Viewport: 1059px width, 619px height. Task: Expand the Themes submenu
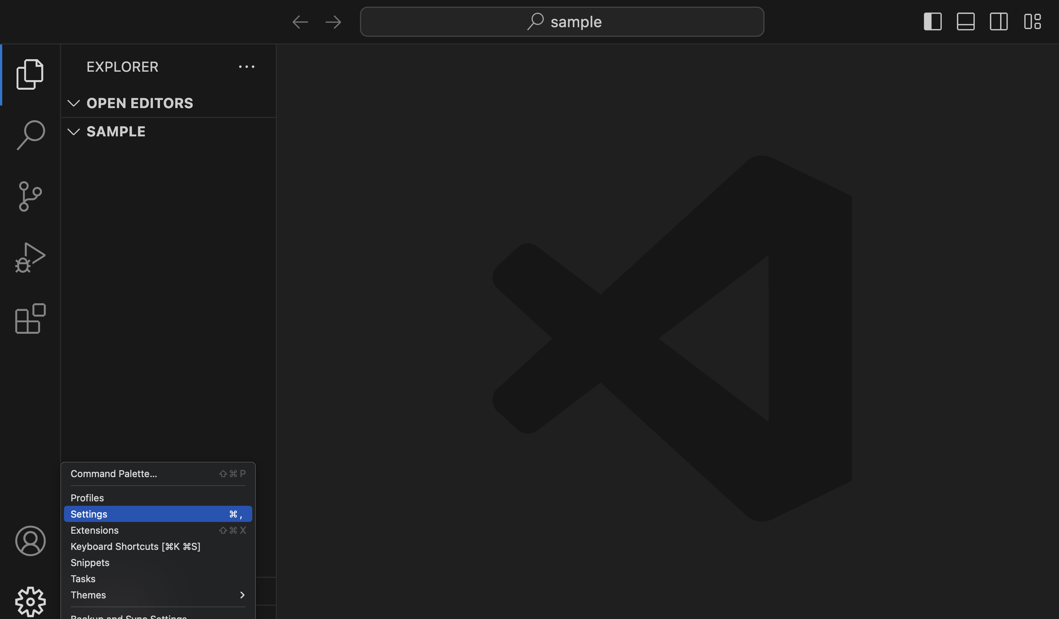(242, 595)
